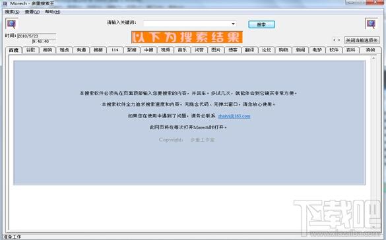Switch to the 购物 tab
This screenshot has width=386, height=240.
point(283,50)
